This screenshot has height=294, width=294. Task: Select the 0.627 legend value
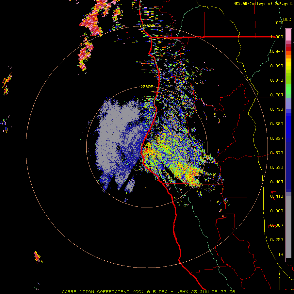click(x=277, y=139)
